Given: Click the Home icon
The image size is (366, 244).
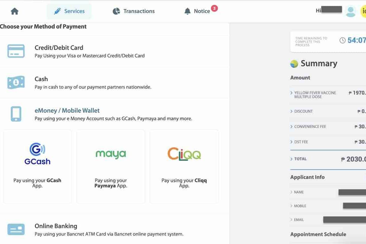Looking at the screenshot, I should click(15, 11).
